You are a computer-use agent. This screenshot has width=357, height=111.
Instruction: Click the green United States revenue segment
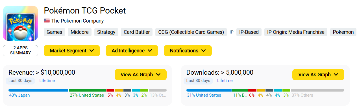tap(87, 90)
